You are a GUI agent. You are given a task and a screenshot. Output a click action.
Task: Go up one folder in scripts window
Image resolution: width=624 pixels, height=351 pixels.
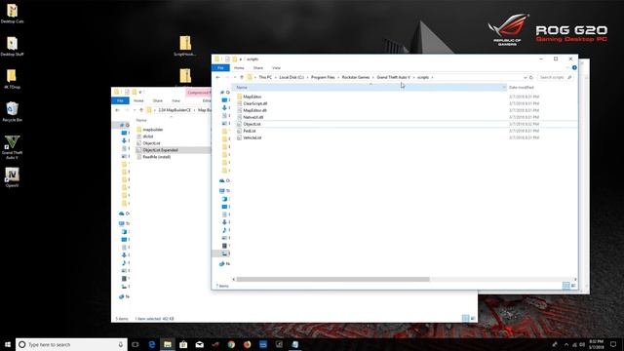[242, 77]
